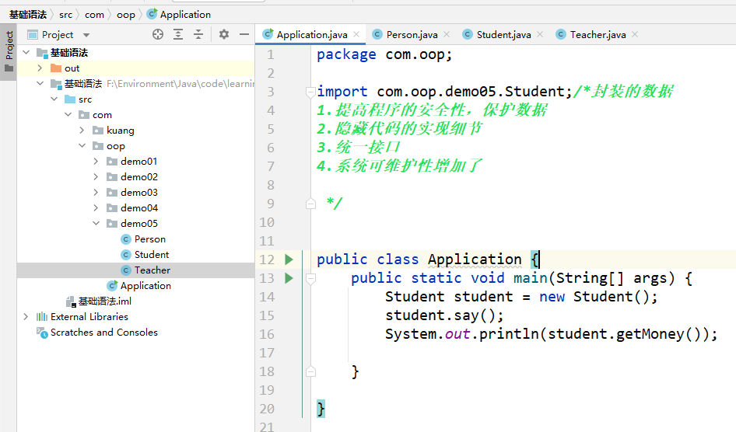Click oop in the breadcrumb
736x432 pixels.
click(126, 15)
